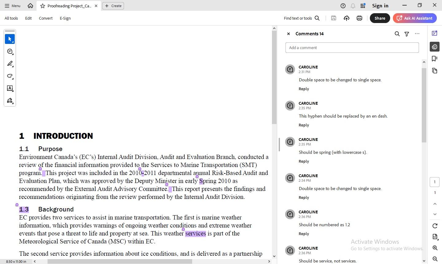Click the horizontal scroll right arrow
Image resolution: width=442 pixels, height=264 pixels.
[x=269, y=261]
